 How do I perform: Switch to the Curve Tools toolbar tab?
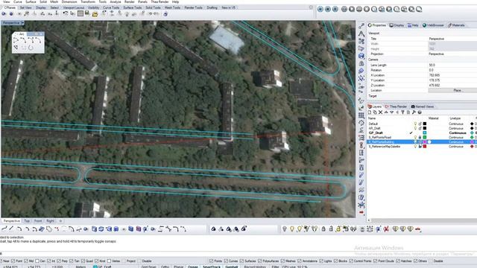pos(111,7)
